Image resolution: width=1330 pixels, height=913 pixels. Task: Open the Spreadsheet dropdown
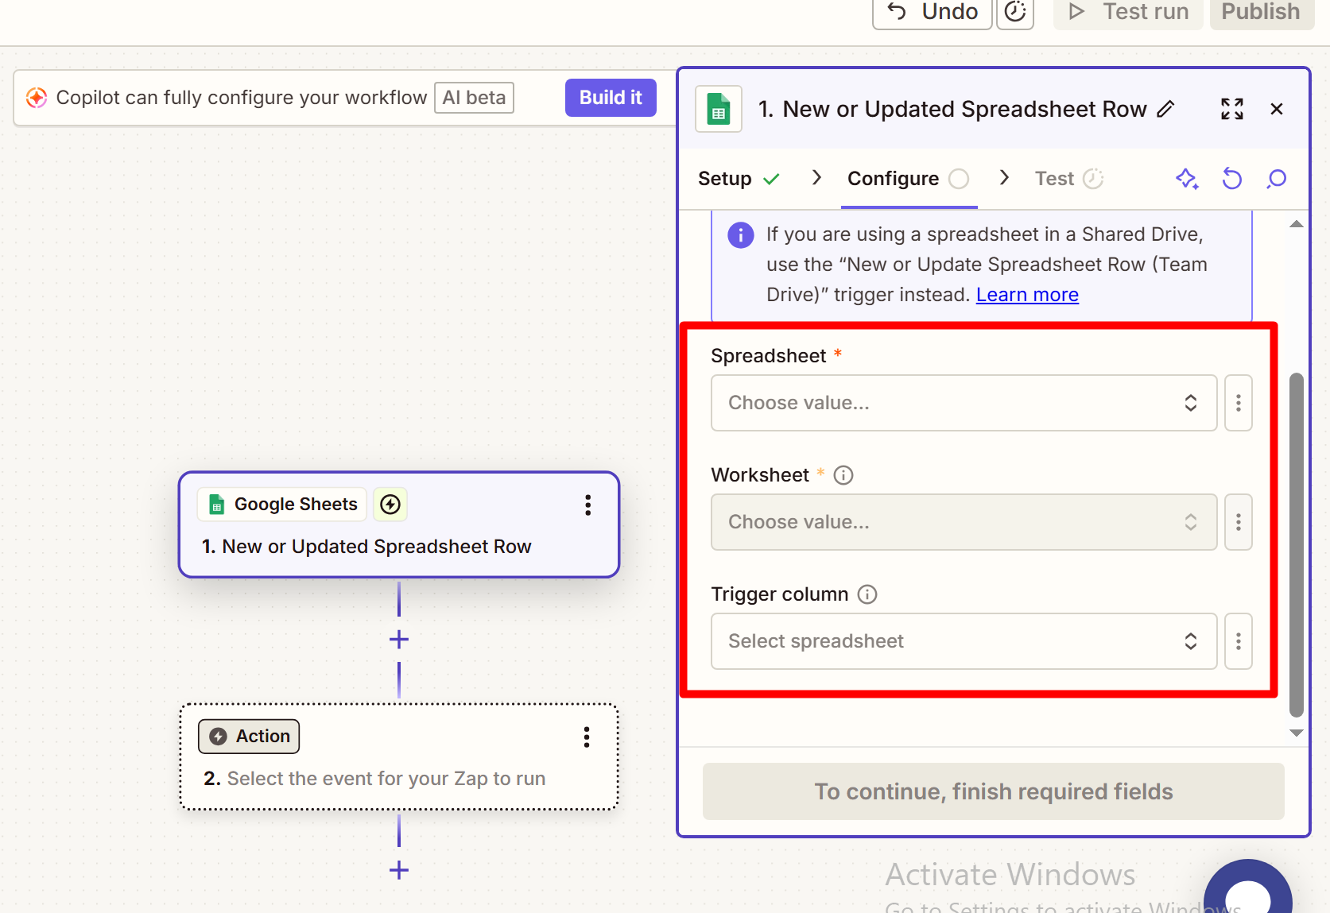[x=964, y=403]
